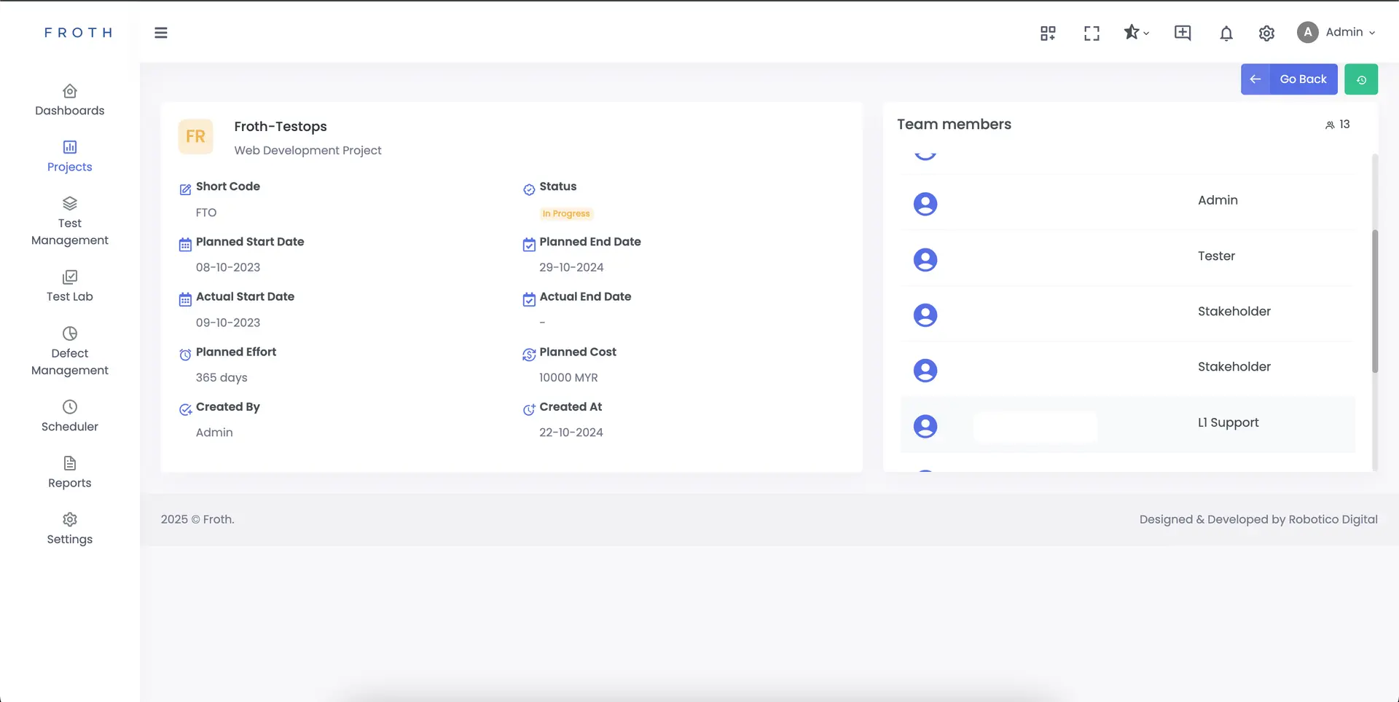This screenshot has height=702, width=1399.
Task: Open the header settings gear icon
Action: pyautogui.click(x=1266, y=33)
